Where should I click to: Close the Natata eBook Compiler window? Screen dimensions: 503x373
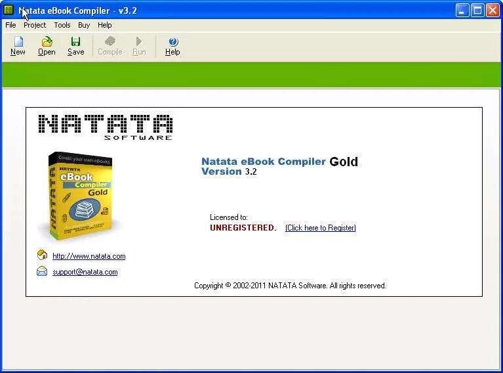(x=493, y=11)
